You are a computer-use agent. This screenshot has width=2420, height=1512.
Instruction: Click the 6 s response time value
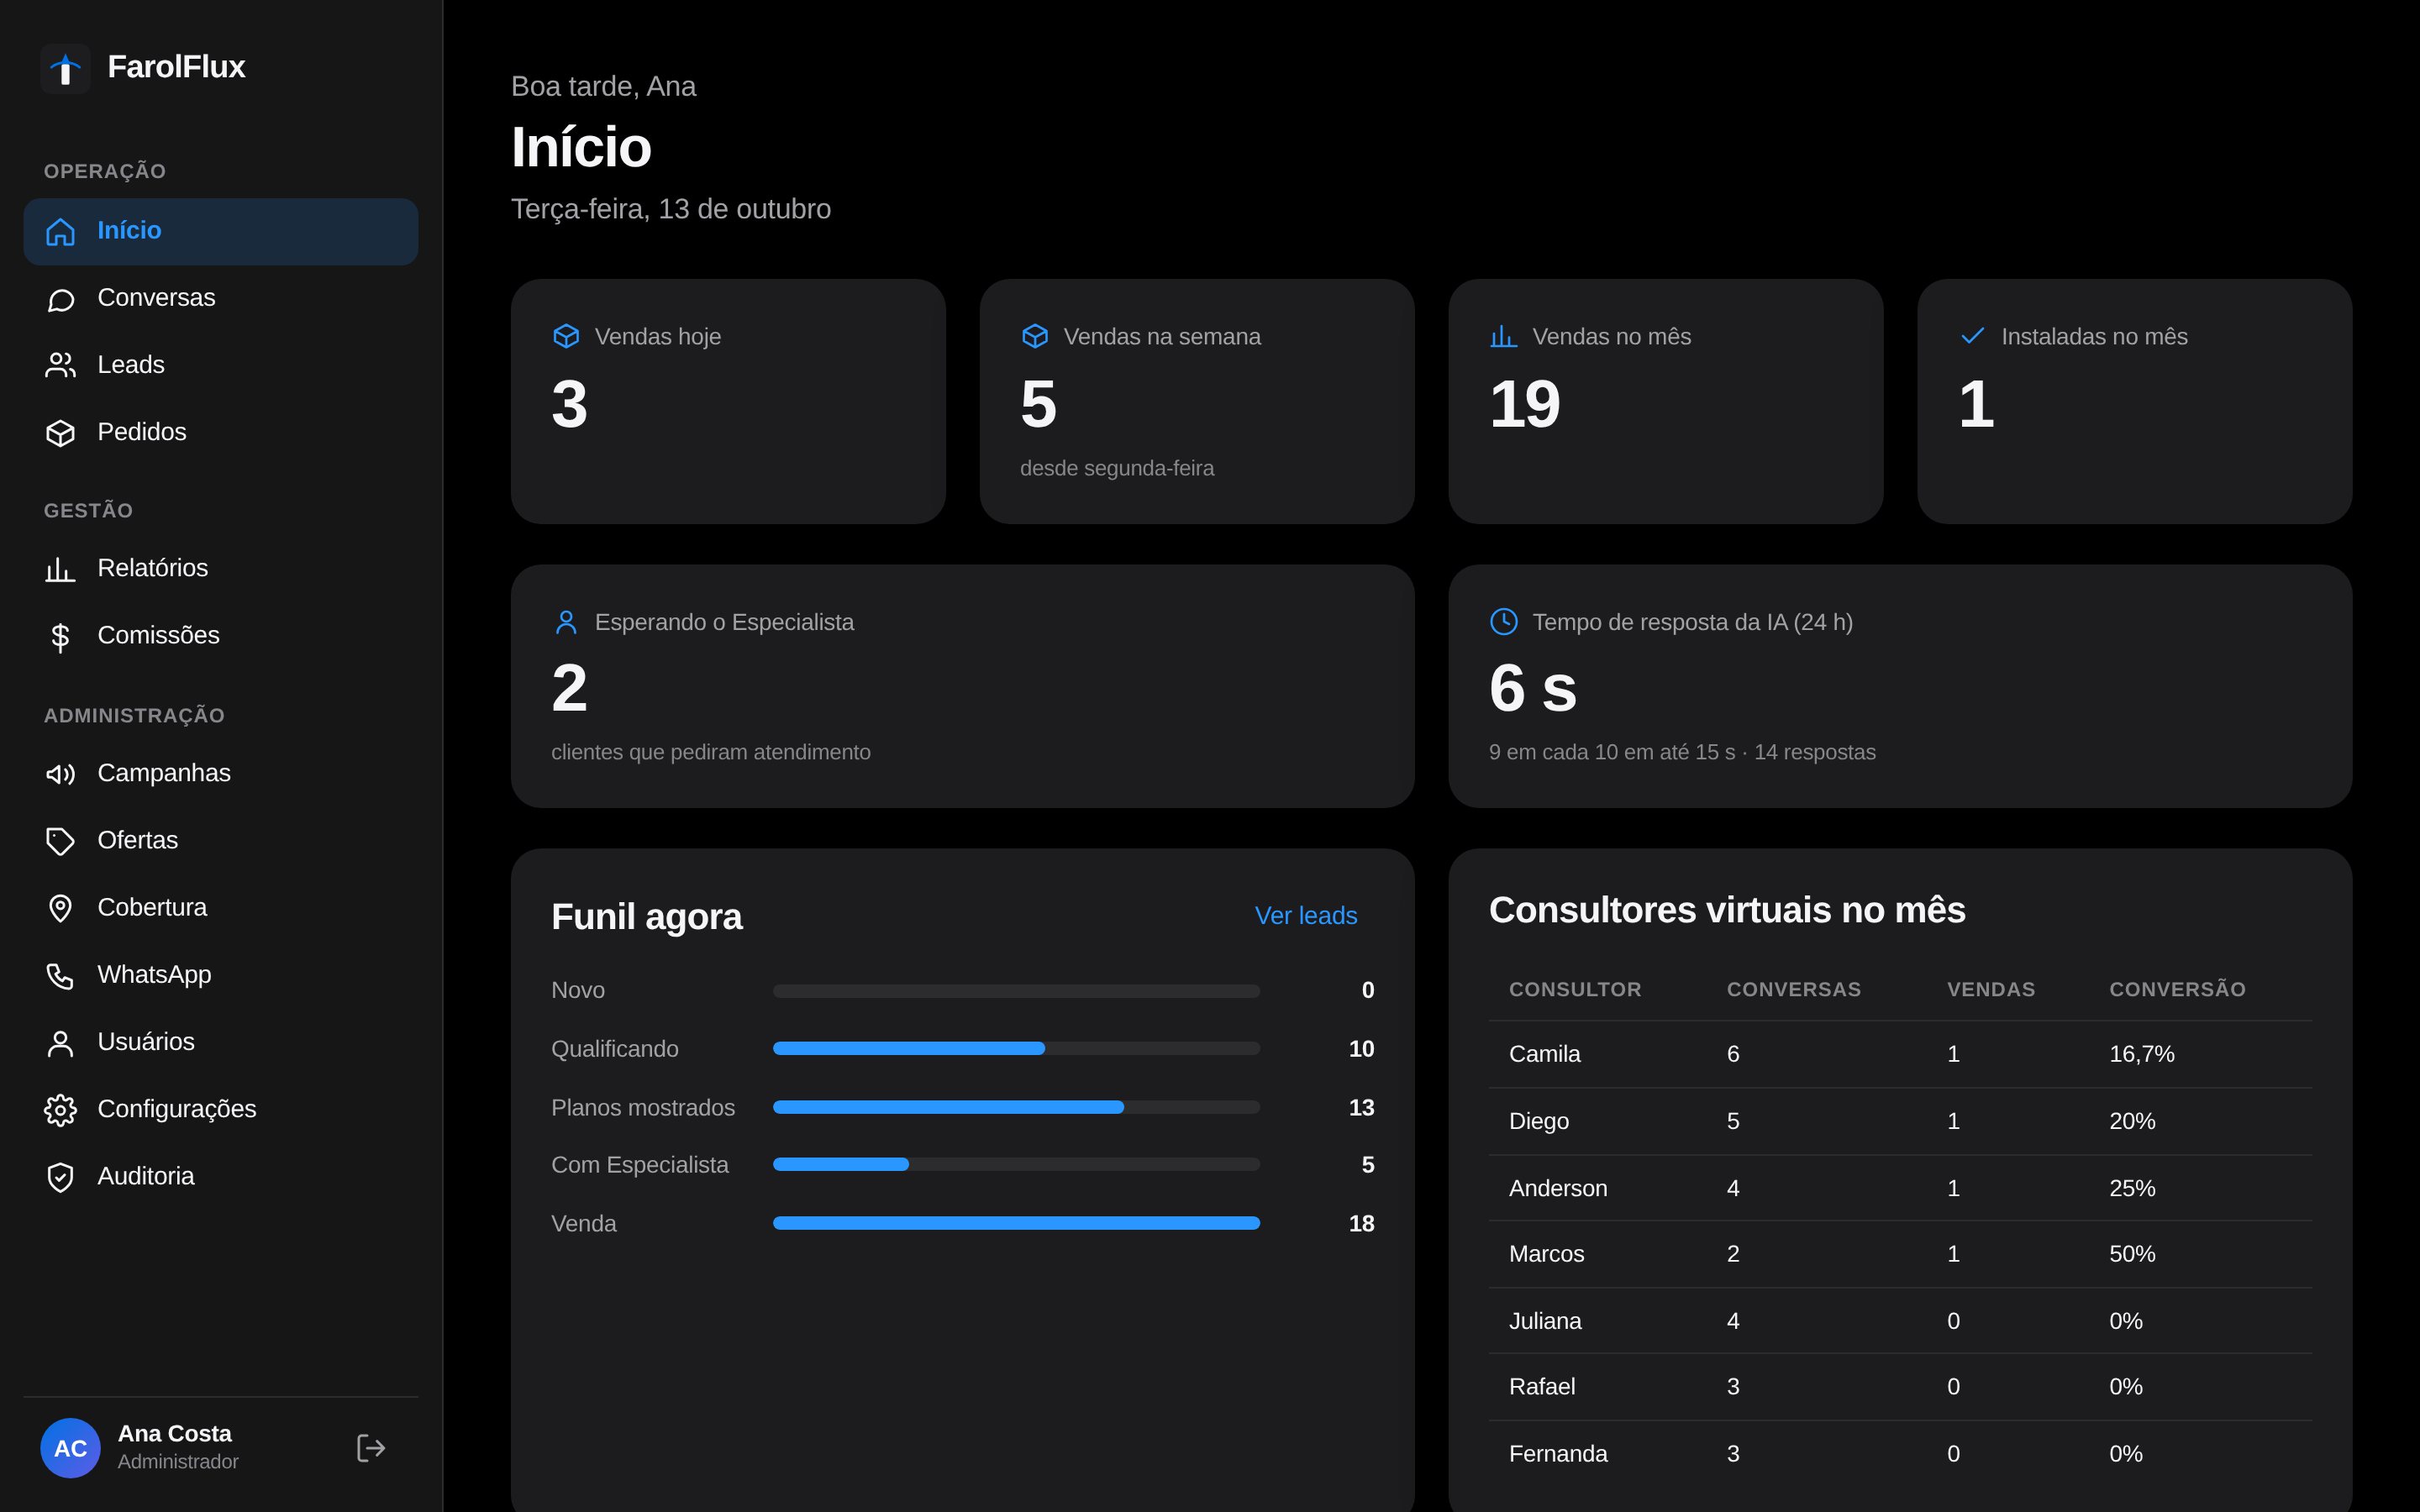tap(1532, 688)
